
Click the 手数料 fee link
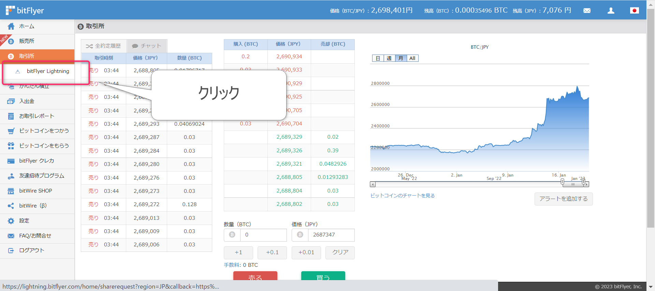[232, 265]
